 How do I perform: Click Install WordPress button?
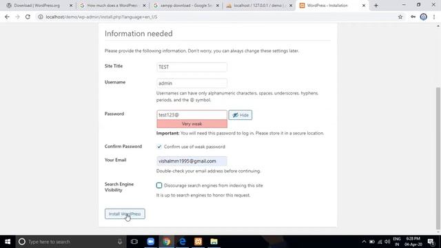click(125, 214)
